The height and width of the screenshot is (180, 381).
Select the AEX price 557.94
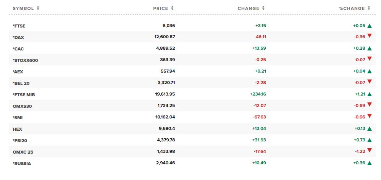coord(168,71)
